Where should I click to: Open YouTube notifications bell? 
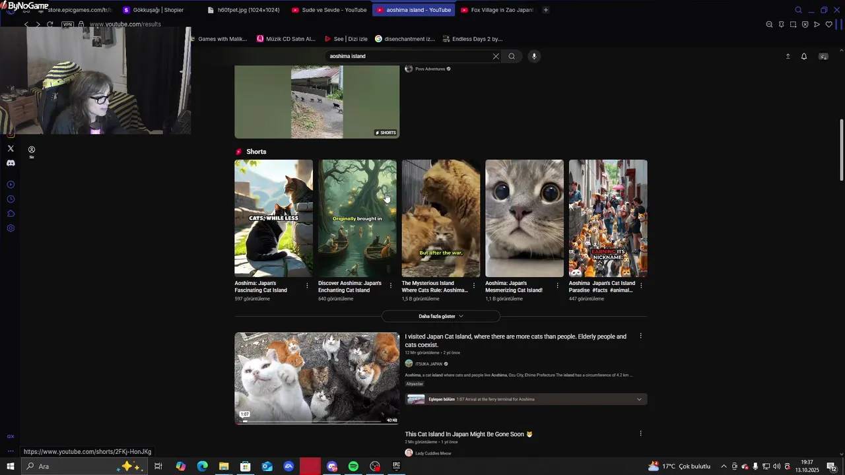(804, 56)
